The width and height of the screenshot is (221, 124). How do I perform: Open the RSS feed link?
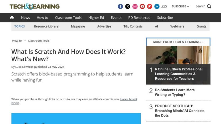pyautogui.click(x=164, y=6)
